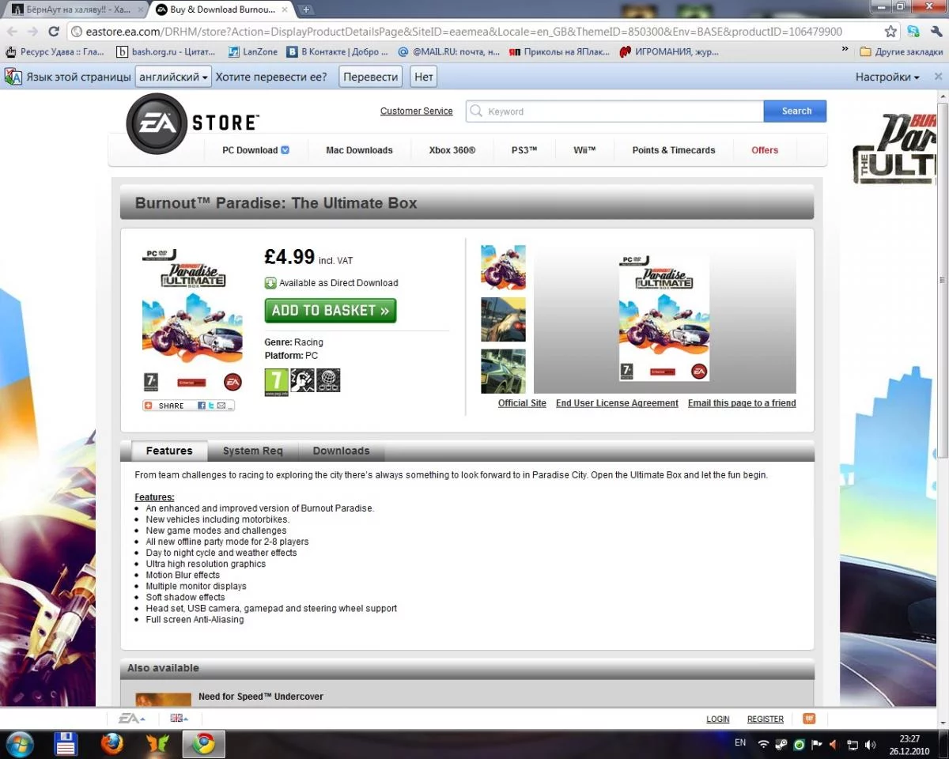Dismiss the translate bar with its X
Viewport: 949px width, 759px height.
click(x=938, y=77)
